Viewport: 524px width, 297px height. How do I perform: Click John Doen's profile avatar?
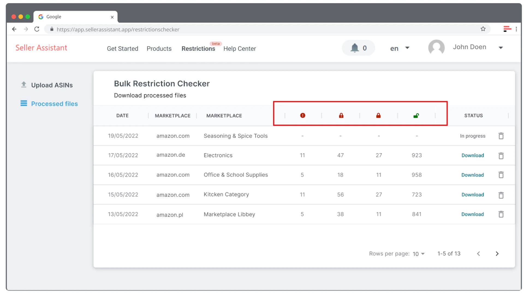click(436, 47)
